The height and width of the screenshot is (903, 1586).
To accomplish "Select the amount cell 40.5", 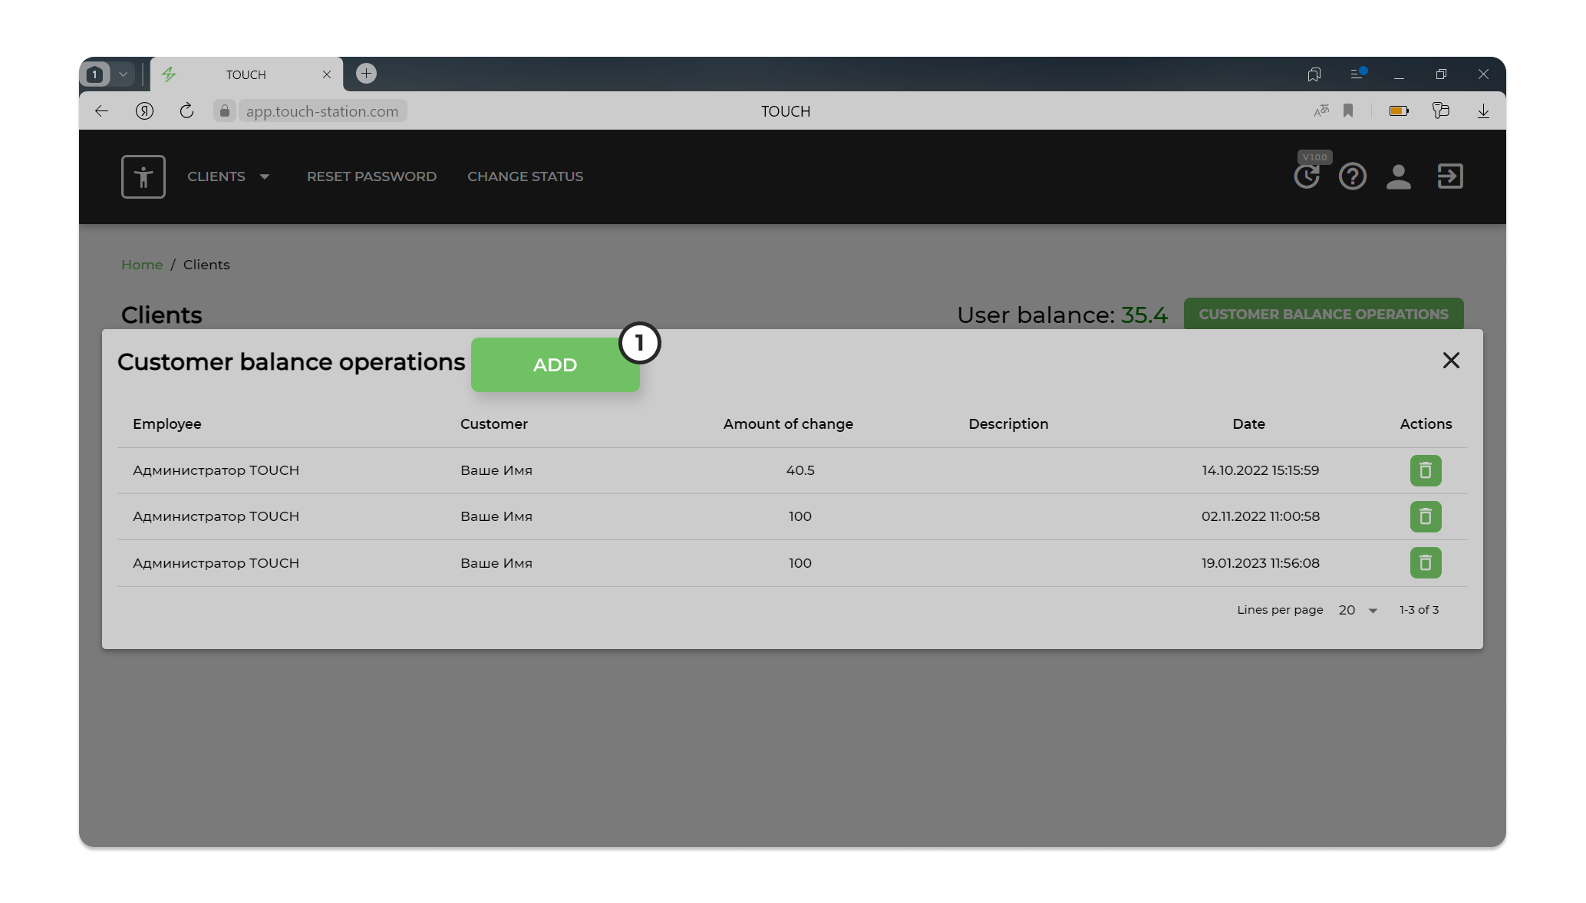I will (x=800, y=470).
